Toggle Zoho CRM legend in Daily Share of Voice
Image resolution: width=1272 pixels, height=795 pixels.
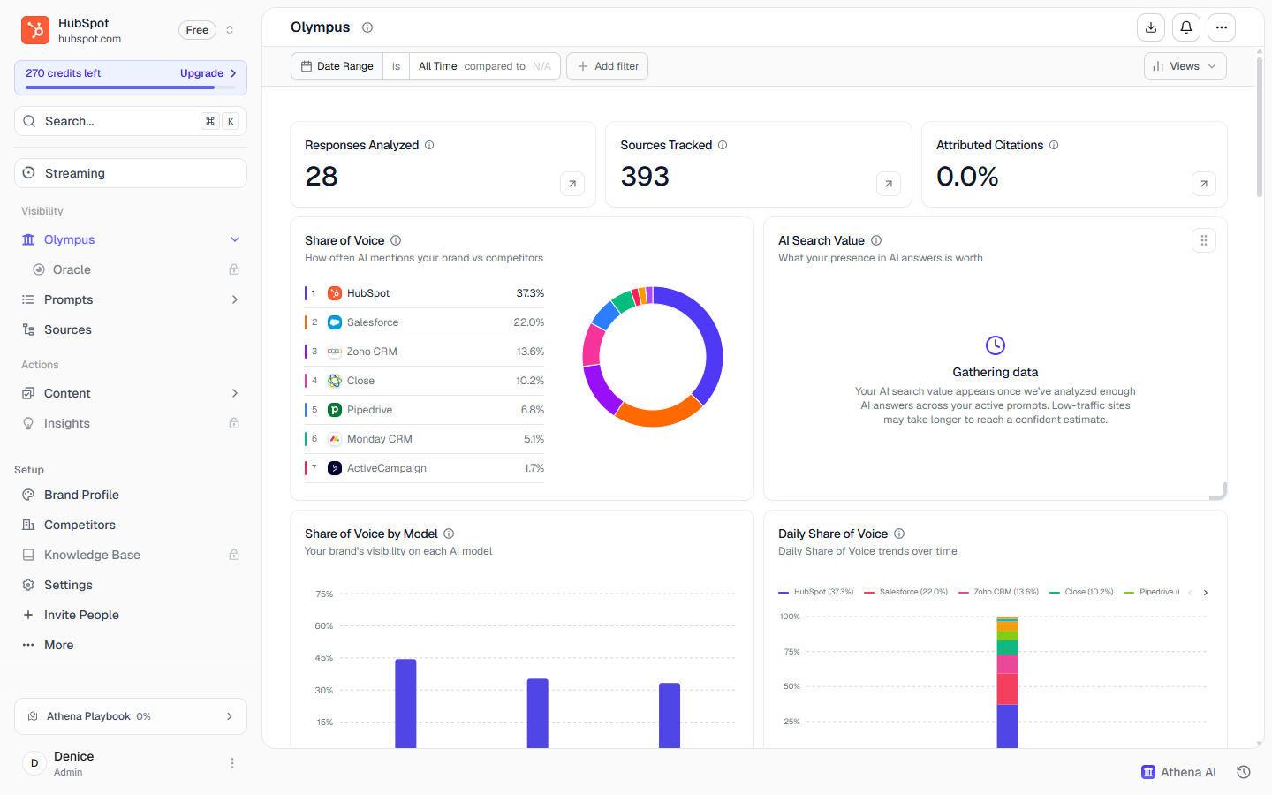(x=999, y=592)
